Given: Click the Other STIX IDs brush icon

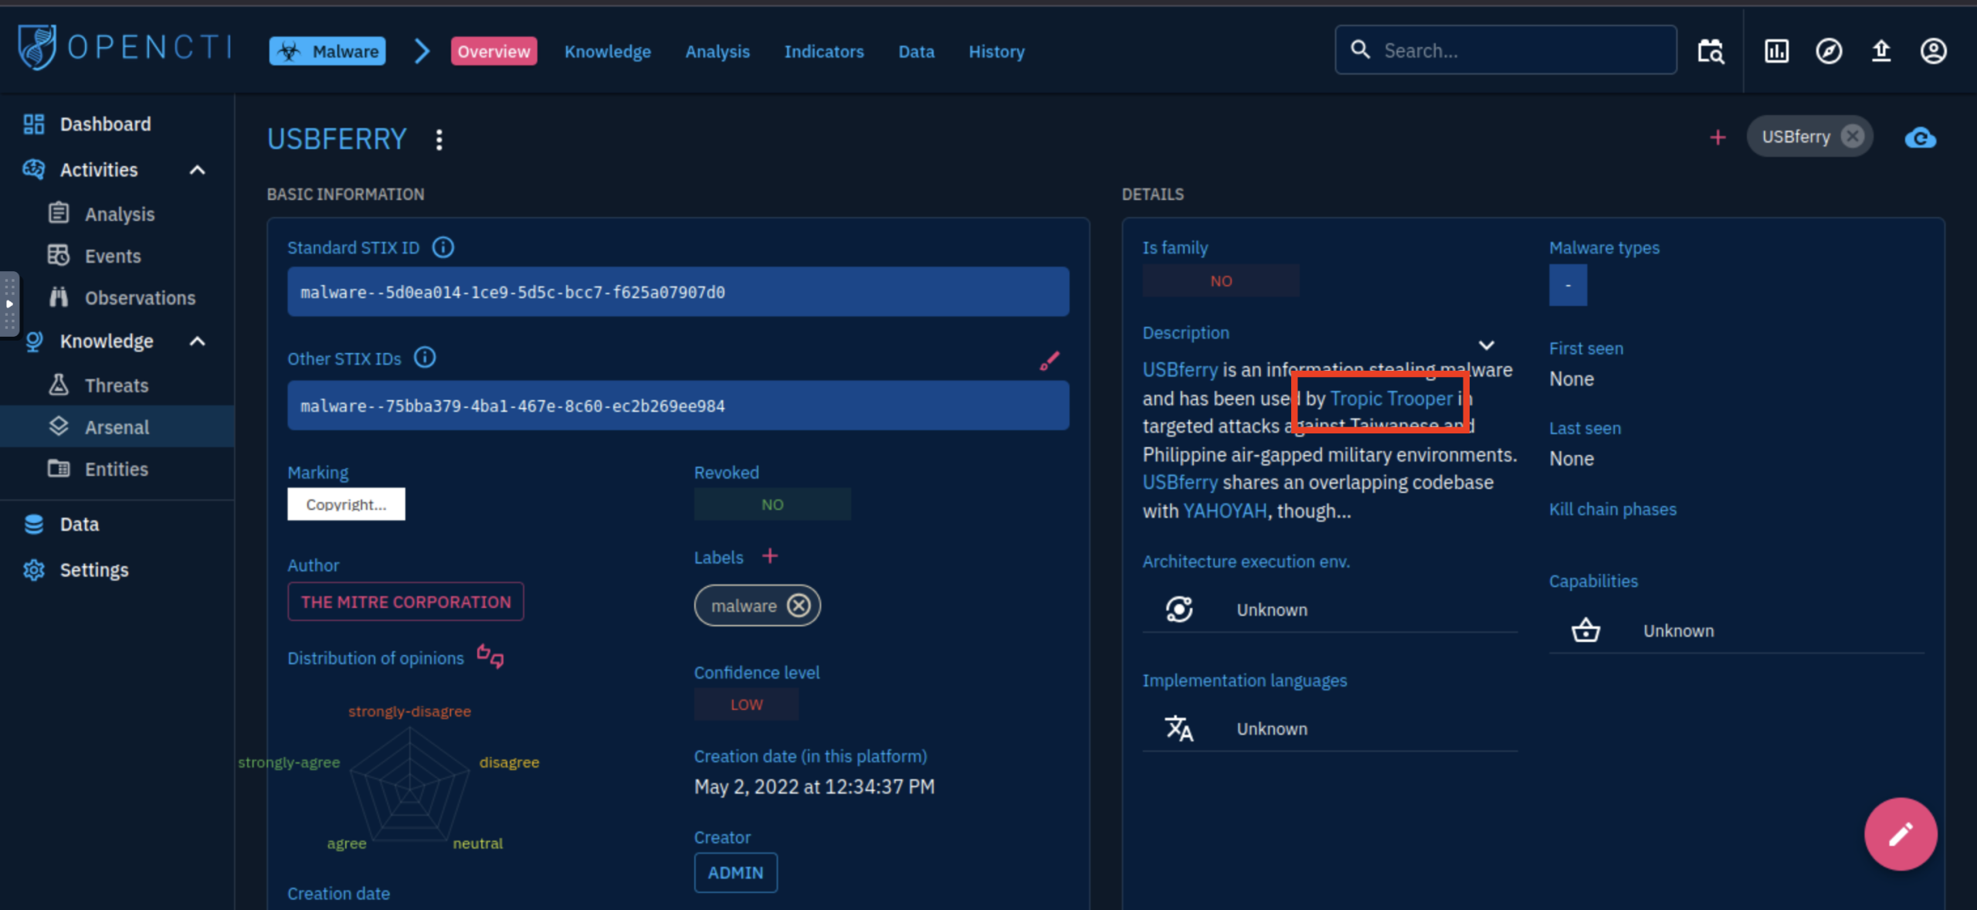Looking at the screenshot, I should 1050,360.
